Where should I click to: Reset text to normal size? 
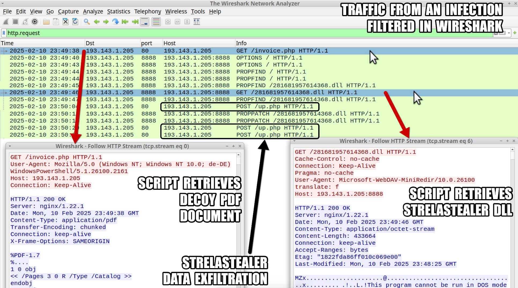coord(187,22)
